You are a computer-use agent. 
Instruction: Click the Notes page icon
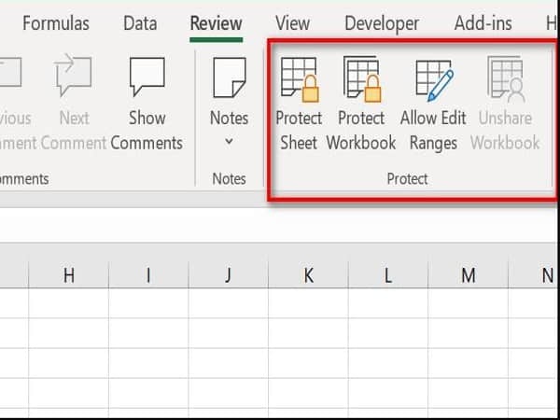coord(230,77)
